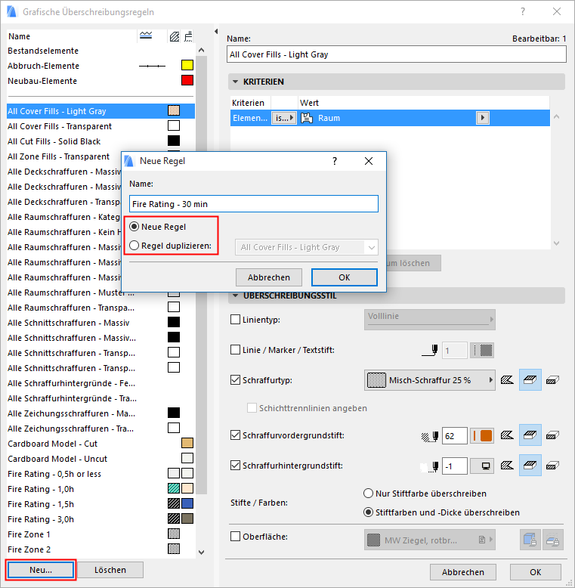Click Abbrechen in Neue Regel dialog
Image resolution: width=575 pixels, height=588 pixels.
(269, 277)
